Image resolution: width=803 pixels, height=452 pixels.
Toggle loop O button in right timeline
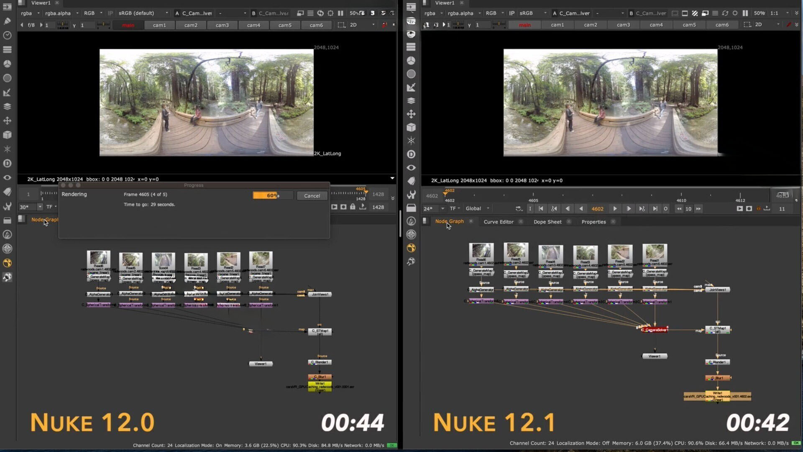click(665, 208)
